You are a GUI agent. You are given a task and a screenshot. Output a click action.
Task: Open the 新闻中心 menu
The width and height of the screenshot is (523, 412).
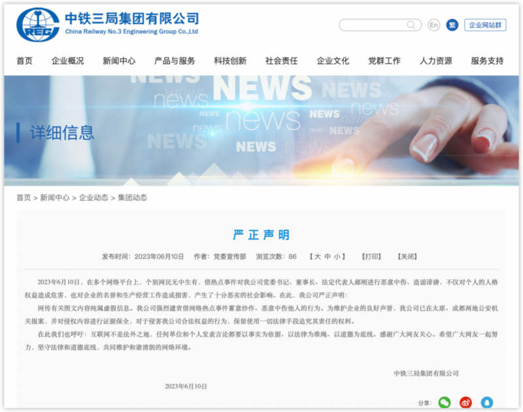click(x=119, y=61)
